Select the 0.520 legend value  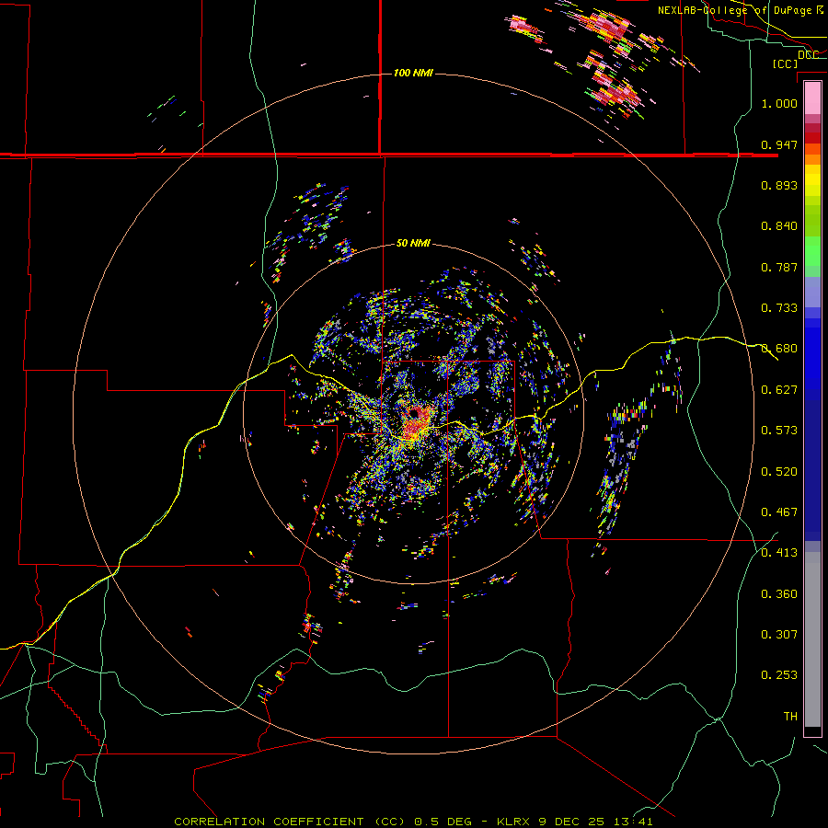tap(779, 472)
